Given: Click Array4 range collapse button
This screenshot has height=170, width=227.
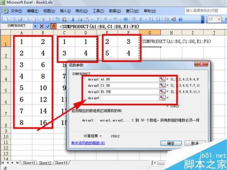Looking at the screenshot, I should coord(162,98).
